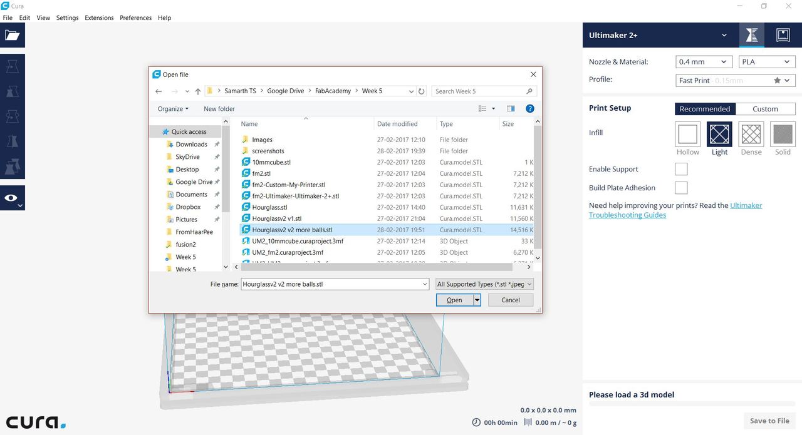
Task: Select the Mirror tool in Cura sidebar
Action: coord(12,141)
